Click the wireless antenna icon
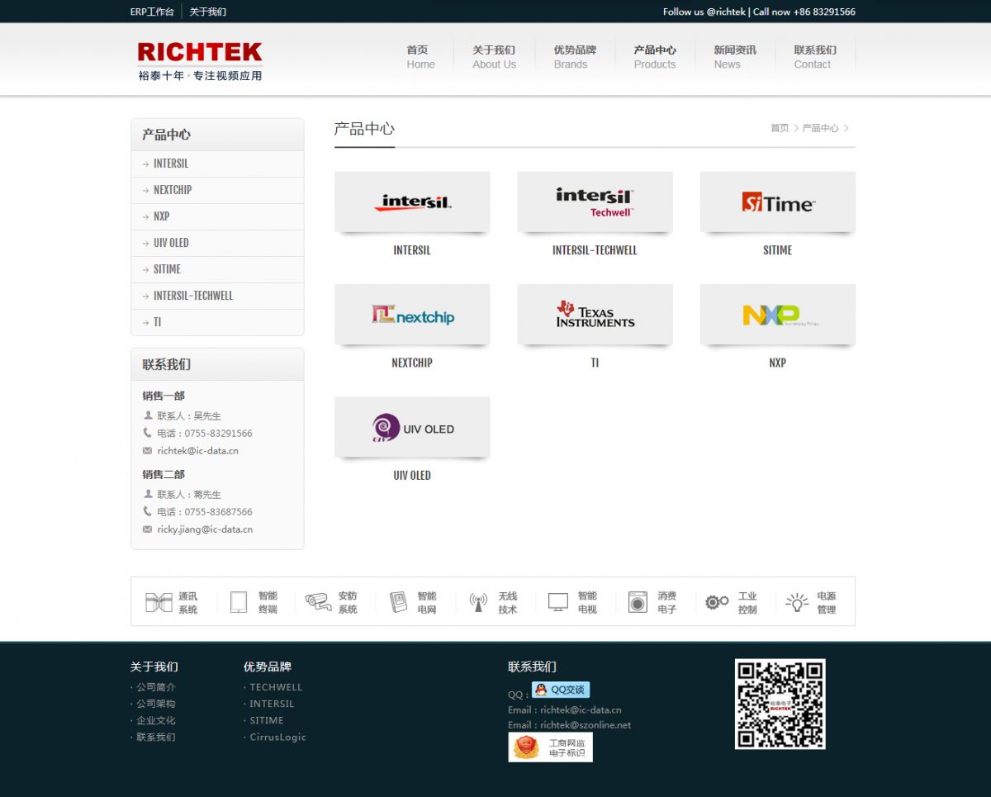The height and width of the screenshot is (797, 991). (x=478, y=602)
